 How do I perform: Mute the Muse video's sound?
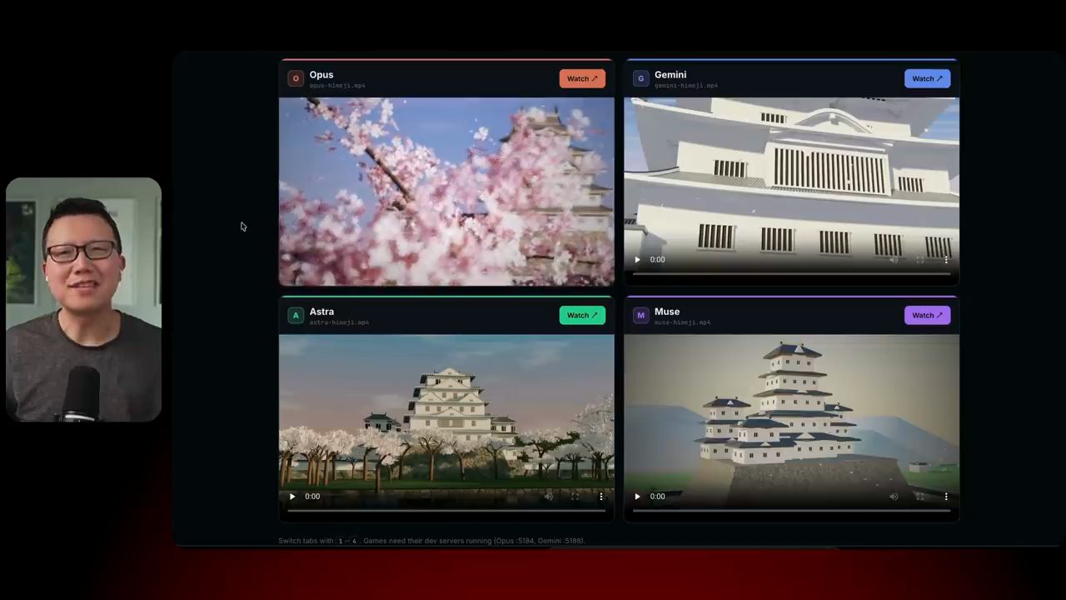(x=894, y=496)
